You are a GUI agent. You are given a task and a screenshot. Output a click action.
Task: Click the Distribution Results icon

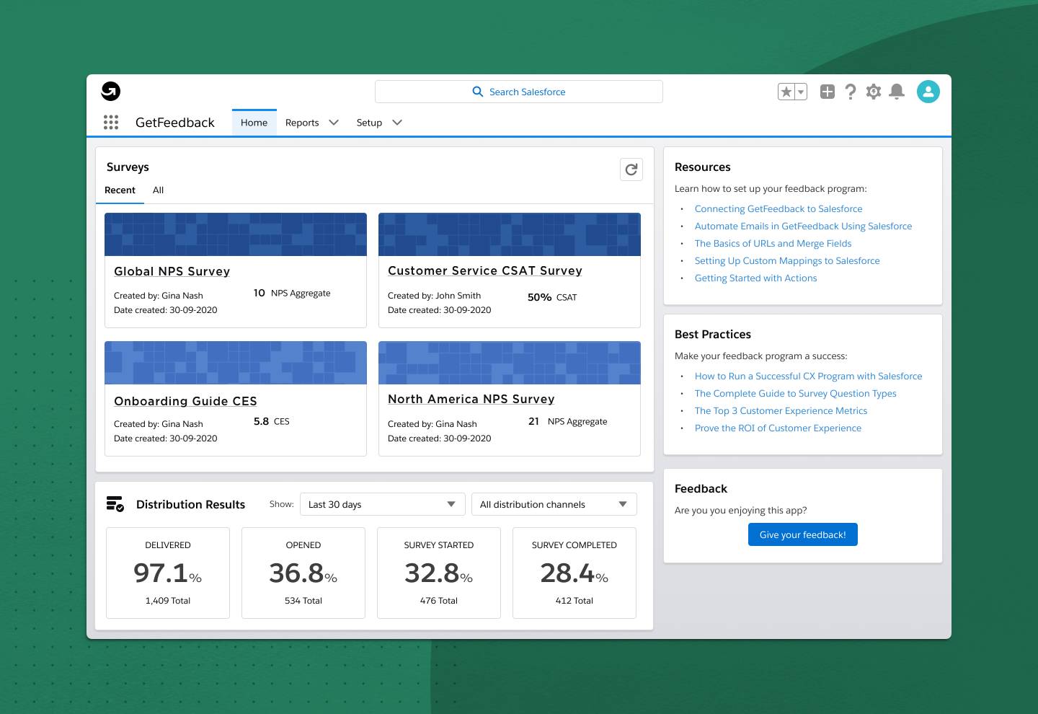(115, 504)
